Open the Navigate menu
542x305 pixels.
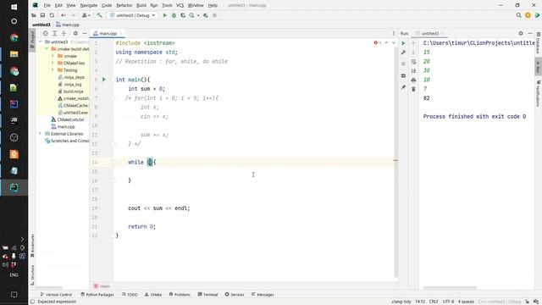[89, 5]
